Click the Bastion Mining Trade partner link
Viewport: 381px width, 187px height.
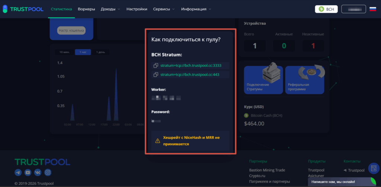coord(267,170)
